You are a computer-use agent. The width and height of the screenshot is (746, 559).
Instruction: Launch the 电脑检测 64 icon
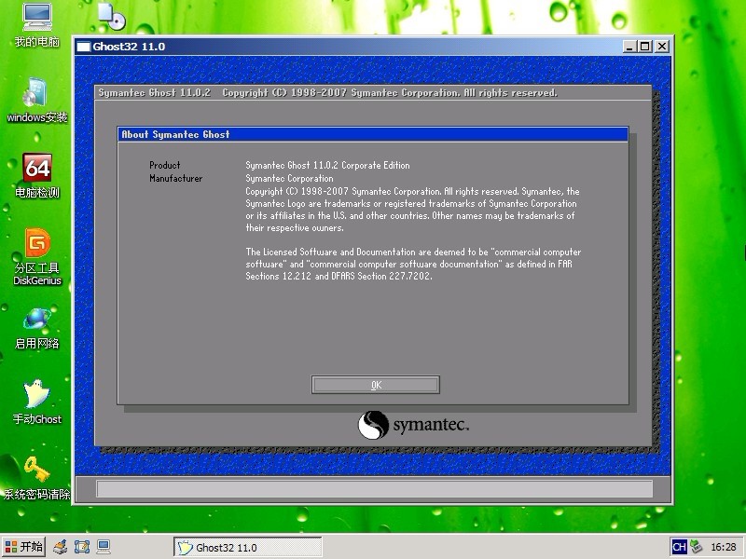[x=36, y=175]
